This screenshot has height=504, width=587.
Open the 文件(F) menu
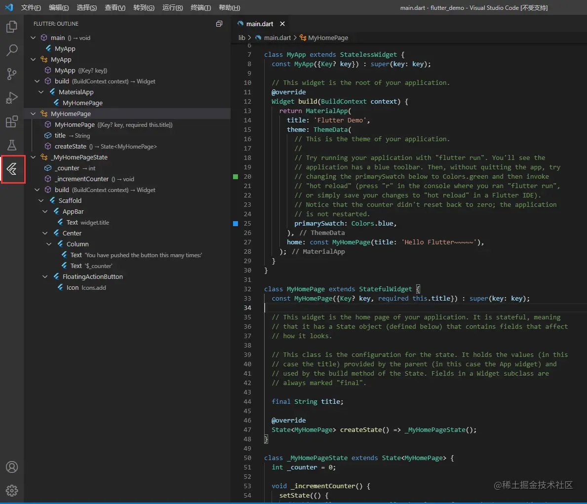click(x=31, y=7)
